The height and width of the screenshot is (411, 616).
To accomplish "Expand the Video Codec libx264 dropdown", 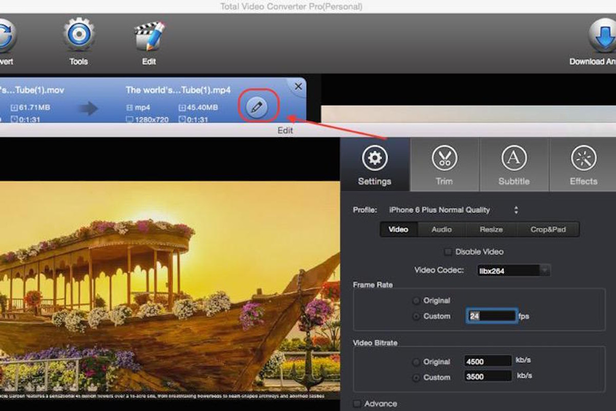I will tap(514, 270).
